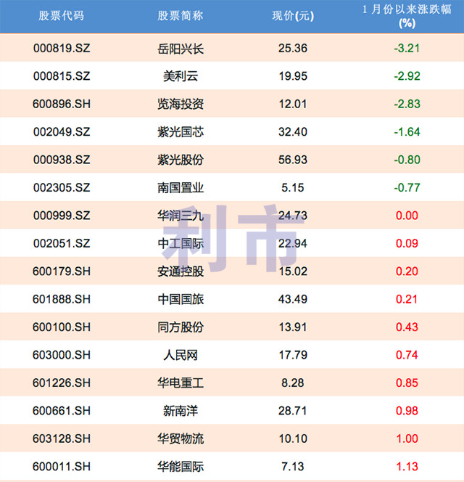The image size is (464, 482).
Task: Select price 12.01
Action: pyautogui.click(x=293, y=104)
